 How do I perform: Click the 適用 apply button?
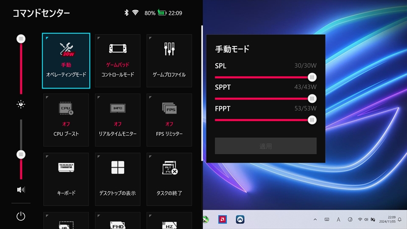[266, 146]
